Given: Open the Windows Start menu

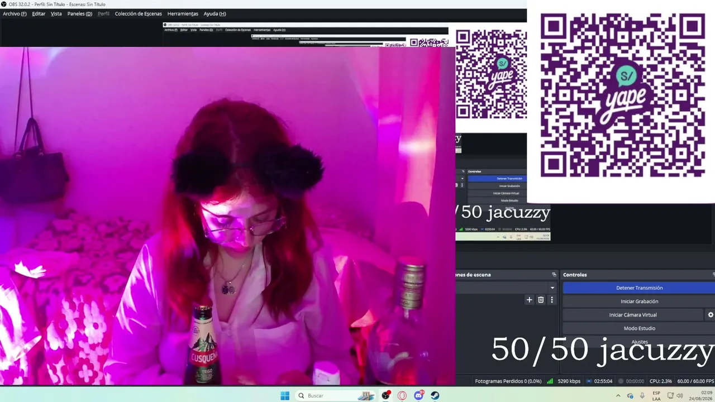Looking at the screenshot, I should click(285, 396).
